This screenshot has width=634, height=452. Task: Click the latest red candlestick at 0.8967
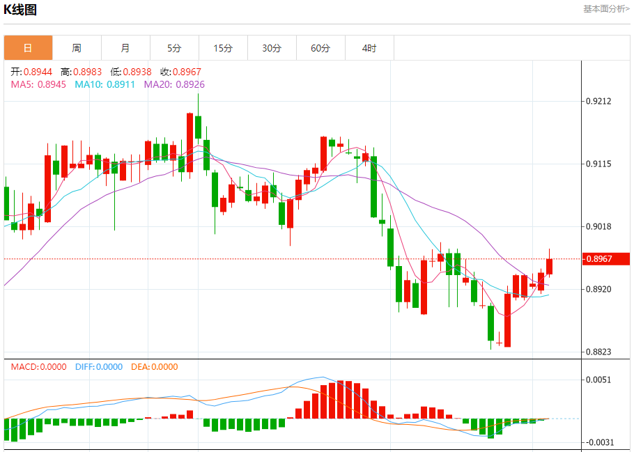[x=549, y=267]
